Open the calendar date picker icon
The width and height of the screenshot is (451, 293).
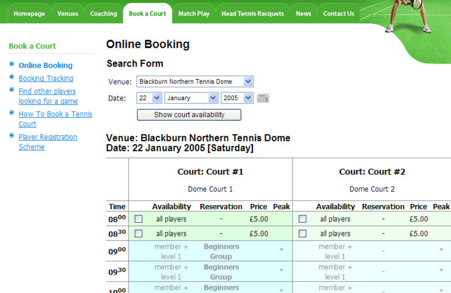coord(263,98)
